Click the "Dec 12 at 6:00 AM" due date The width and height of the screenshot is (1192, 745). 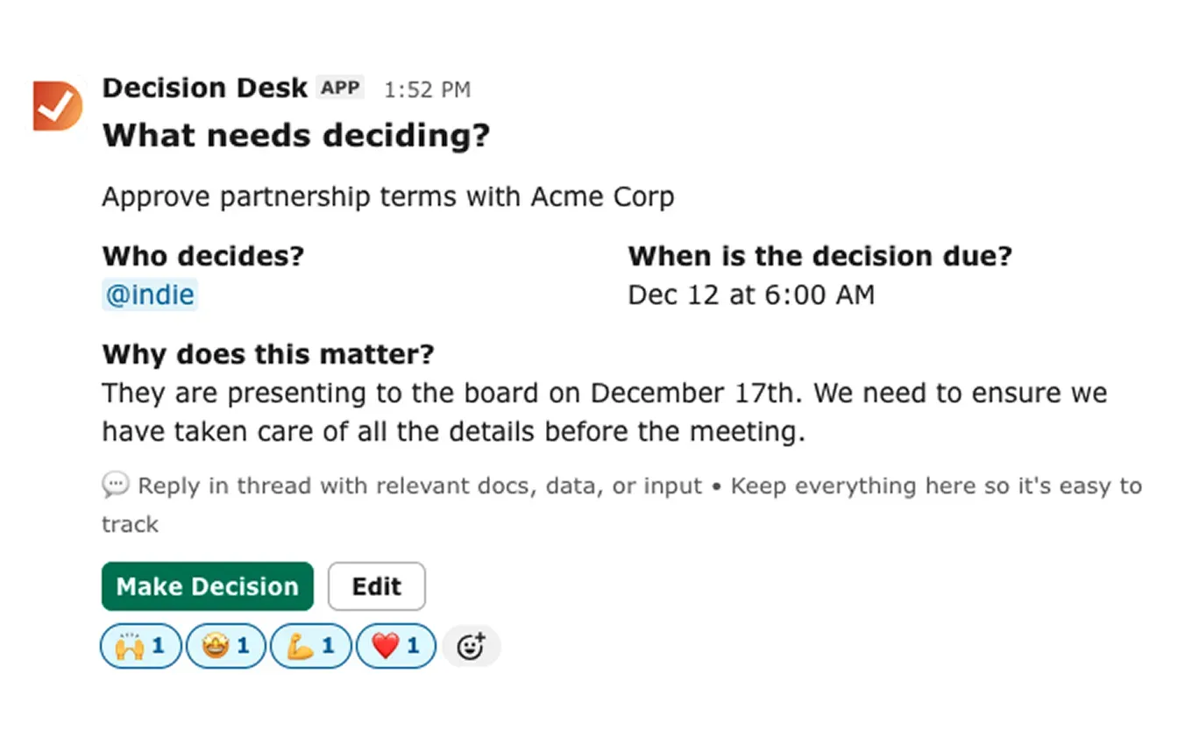751,295
